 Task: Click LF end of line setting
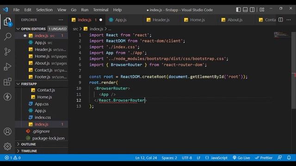198,158
